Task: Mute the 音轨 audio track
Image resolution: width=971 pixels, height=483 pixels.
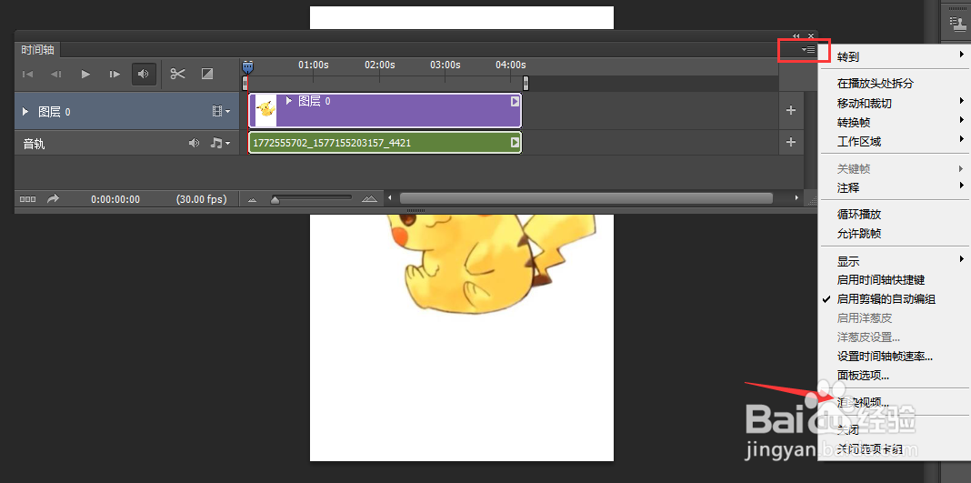Action: 195,143
